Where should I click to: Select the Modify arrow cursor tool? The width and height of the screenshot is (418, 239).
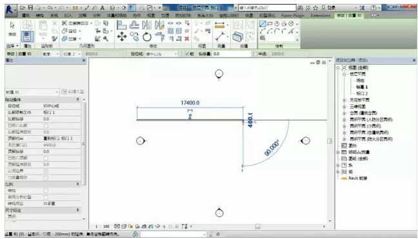(x=12, y=26)
